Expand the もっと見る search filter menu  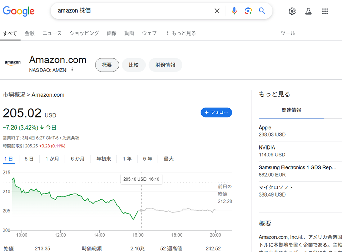coord(181,33)
